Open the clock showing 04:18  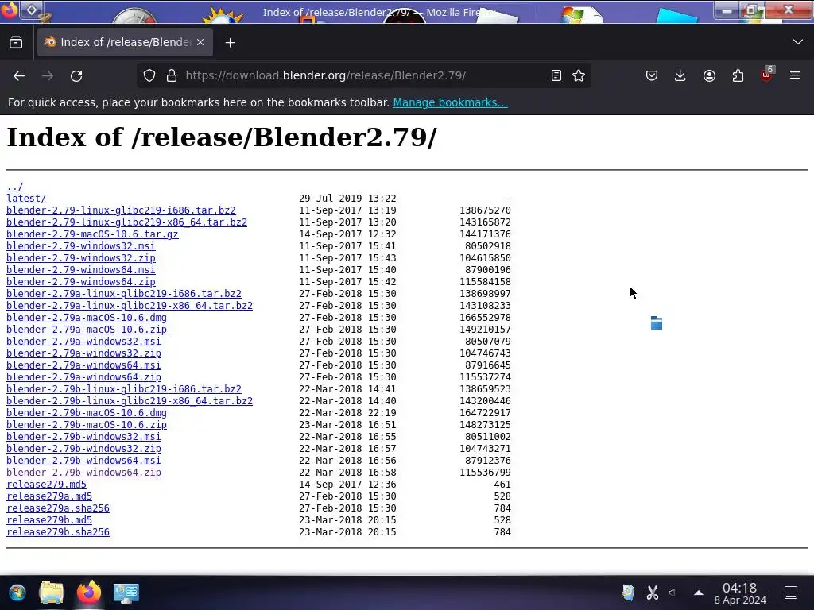point(740,593)
